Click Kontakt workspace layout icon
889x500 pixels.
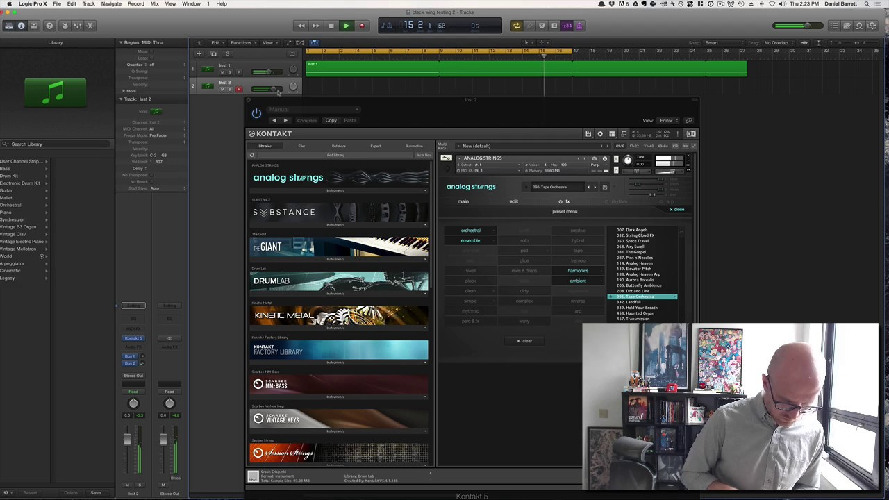point(612,134)
